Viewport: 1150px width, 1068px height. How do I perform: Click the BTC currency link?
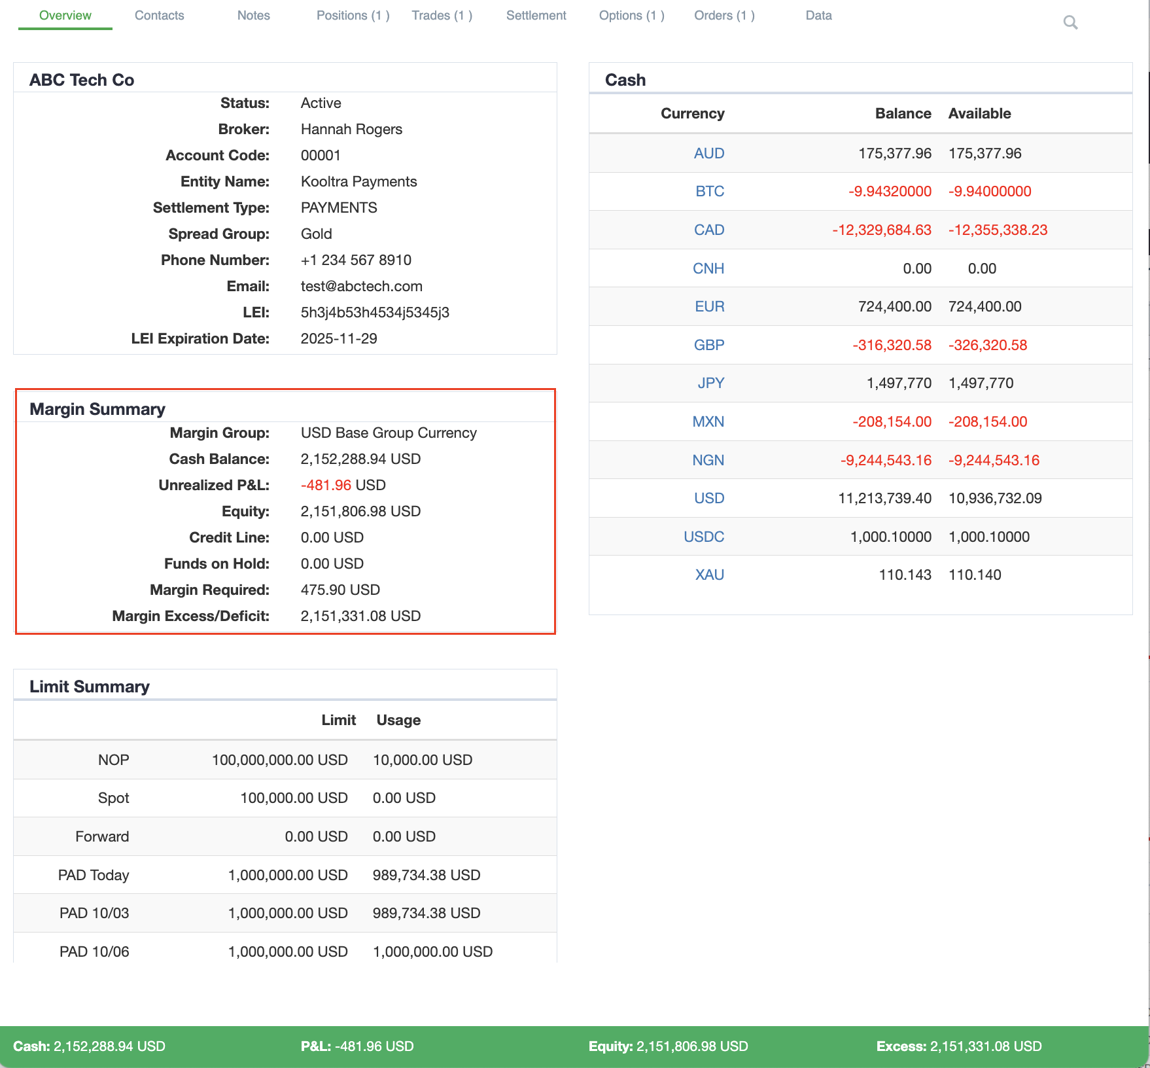click(x=709, y=191)
